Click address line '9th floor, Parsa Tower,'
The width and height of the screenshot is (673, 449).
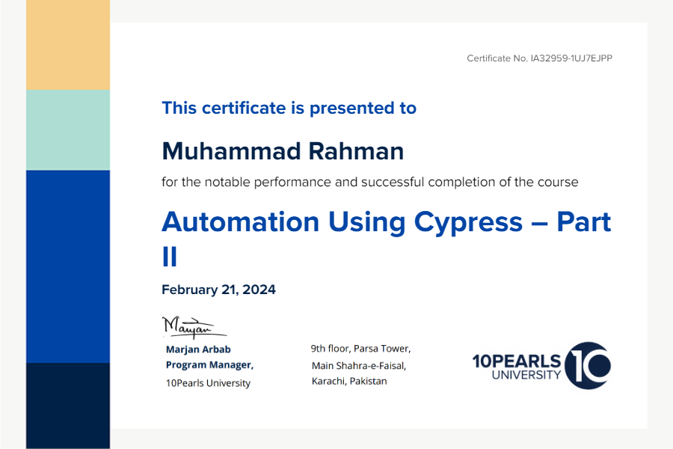click(x=360, y=349)
